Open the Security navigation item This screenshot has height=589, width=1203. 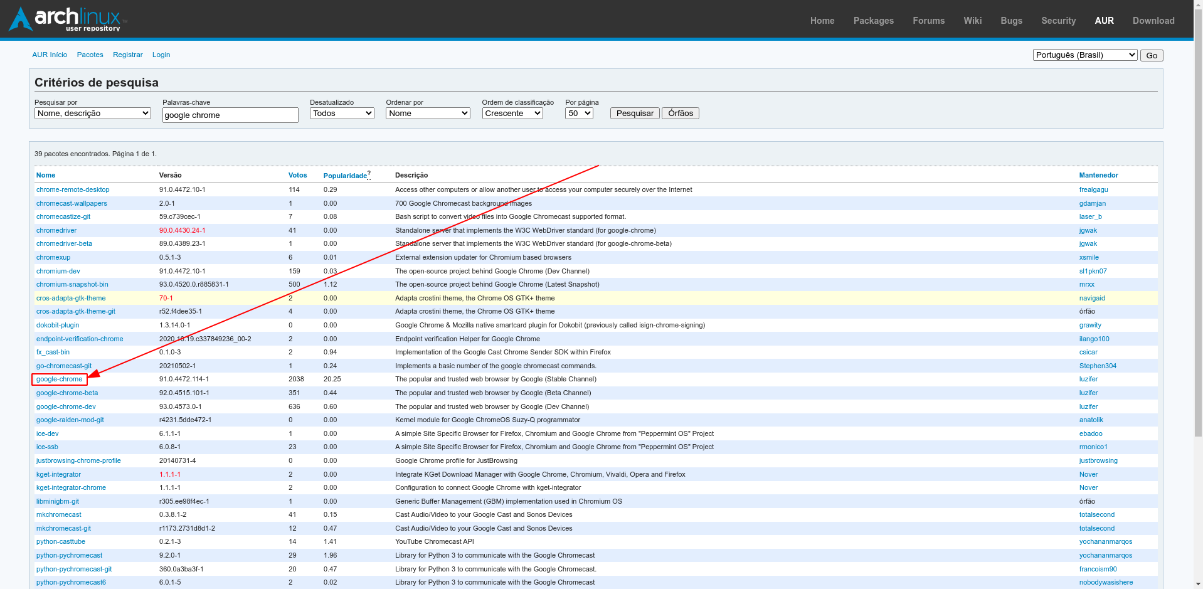click(1058, 21)
